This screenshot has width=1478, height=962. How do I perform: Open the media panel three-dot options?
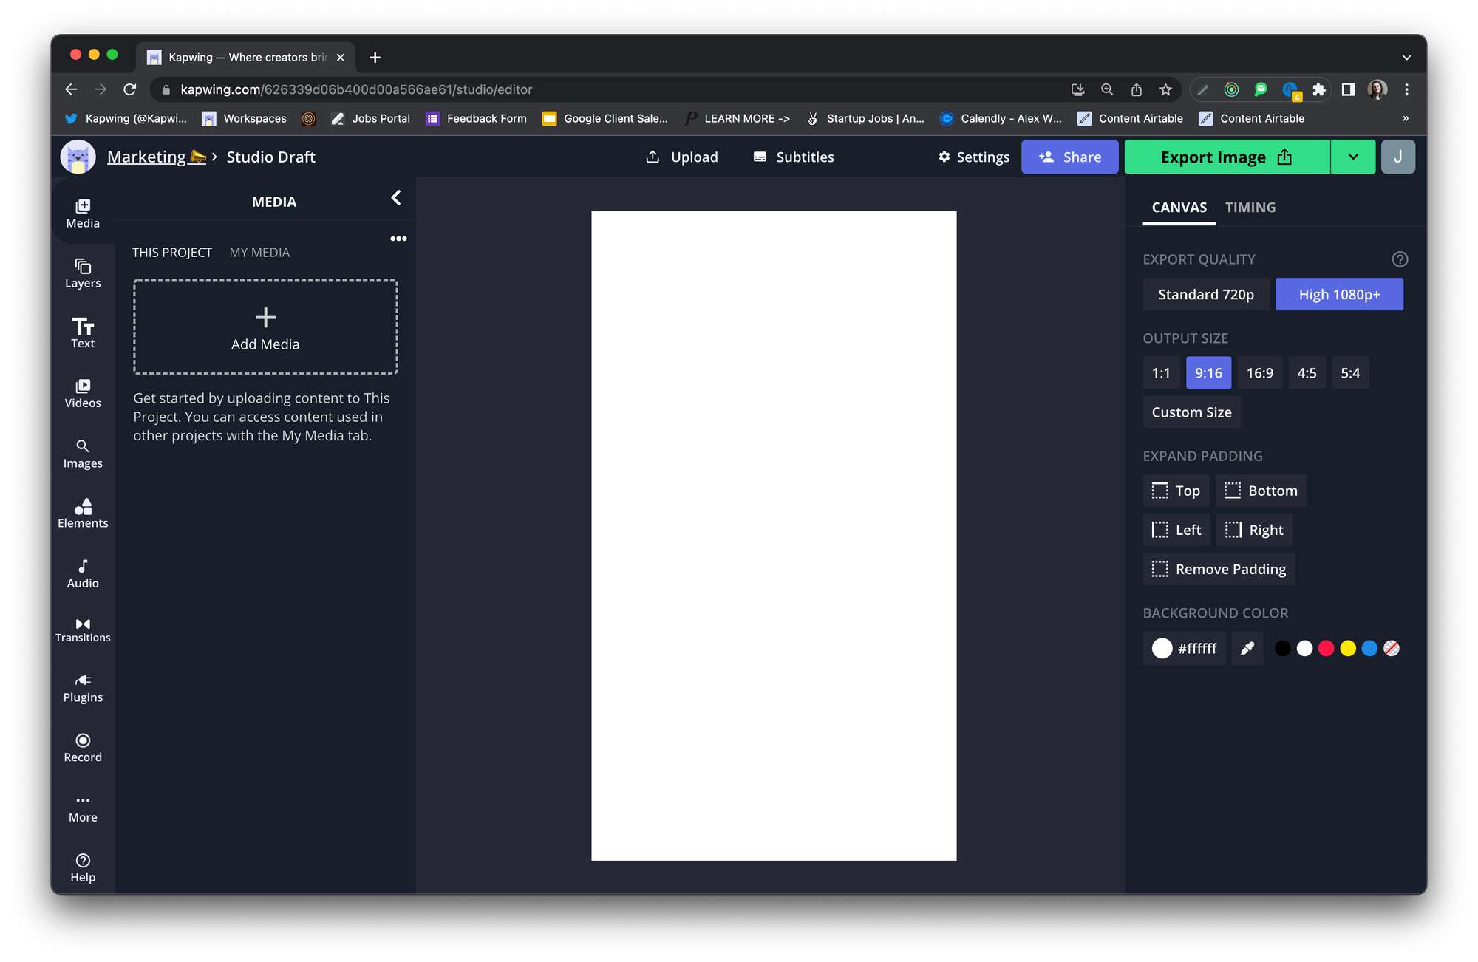point(398,239)
